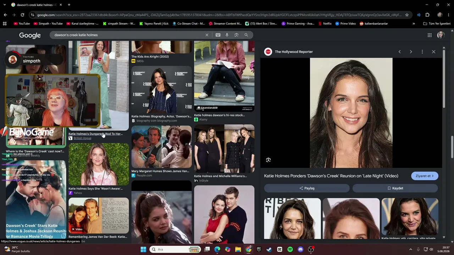Open the YouTube bookmark
Screen dimensions: 454x255
[x=22, y=24]
